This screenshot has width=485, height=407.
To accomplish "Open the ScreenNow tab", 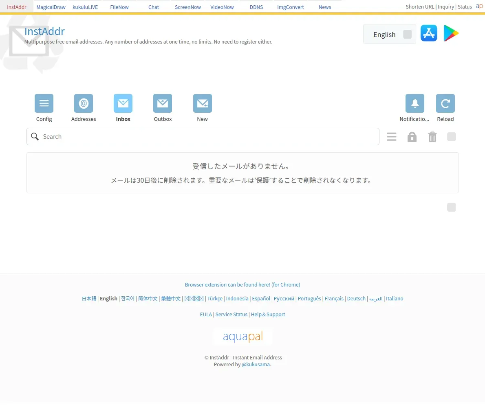I will pos(188,7).
